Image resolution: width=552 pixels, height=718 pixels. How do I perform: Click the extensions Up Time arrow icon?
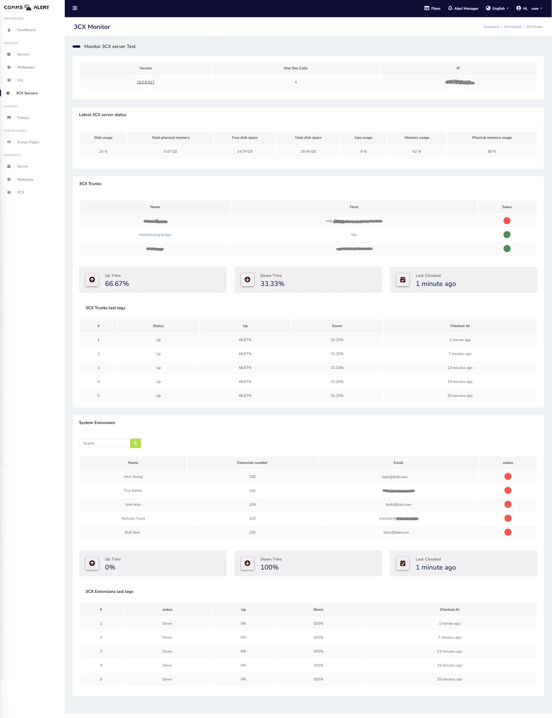point(92,563)
